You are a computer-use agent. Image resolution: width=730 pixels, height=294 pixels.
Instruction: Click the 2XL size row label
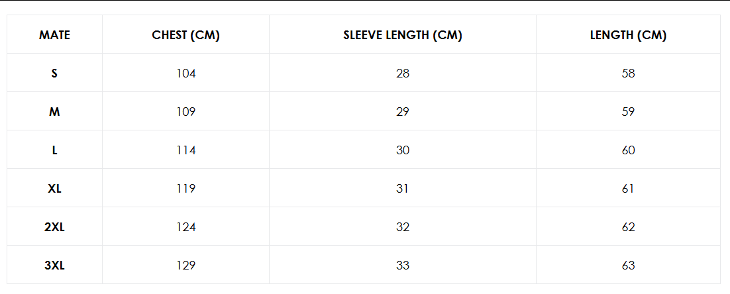[54, 227]
